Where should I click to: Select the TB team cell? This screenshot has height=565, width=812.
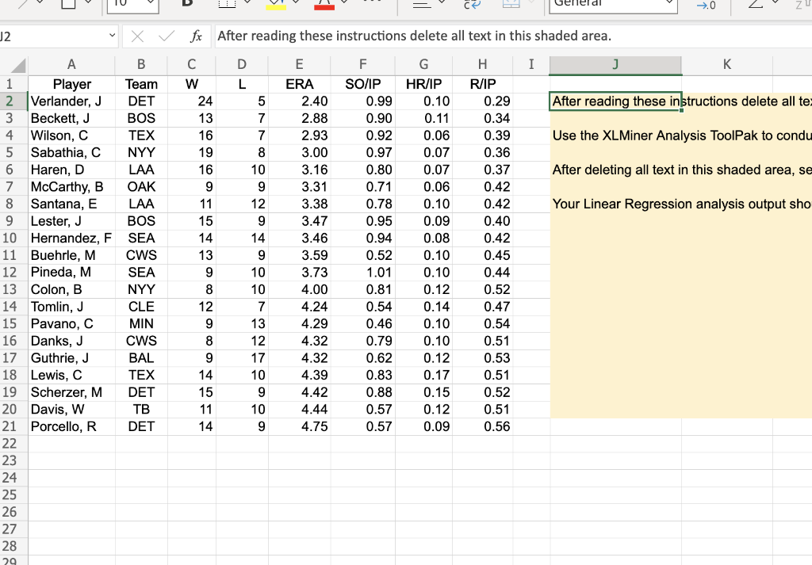pos(141,409)
